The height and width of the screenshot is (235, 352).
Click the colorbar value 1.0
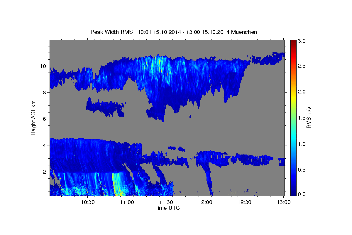click(302, 144)
